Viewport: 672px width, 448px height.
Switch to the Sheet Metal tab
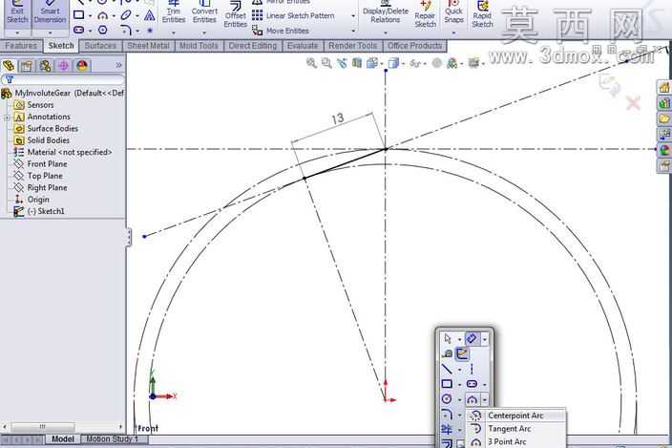point(148,46)
